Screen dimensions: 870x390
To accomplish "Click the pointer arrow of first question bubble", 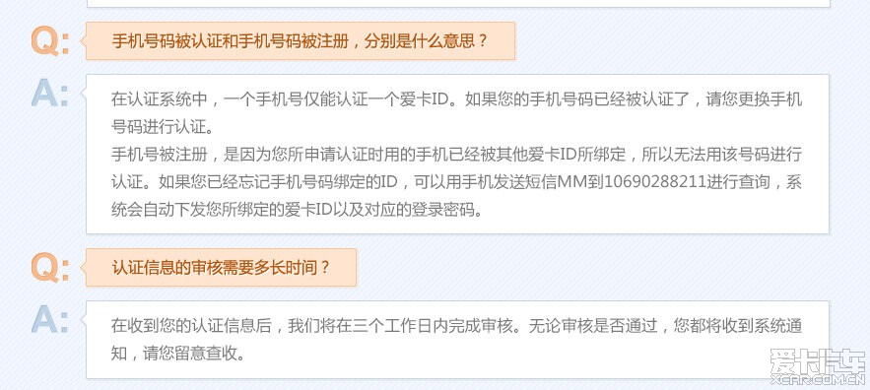I will click(x=83, y=41).
